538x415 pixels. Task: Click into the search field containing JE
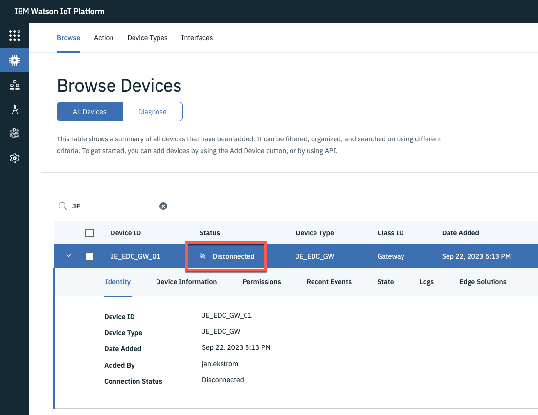(x=113, y=206)
